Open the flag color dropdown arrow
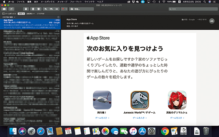 point(66,9)
